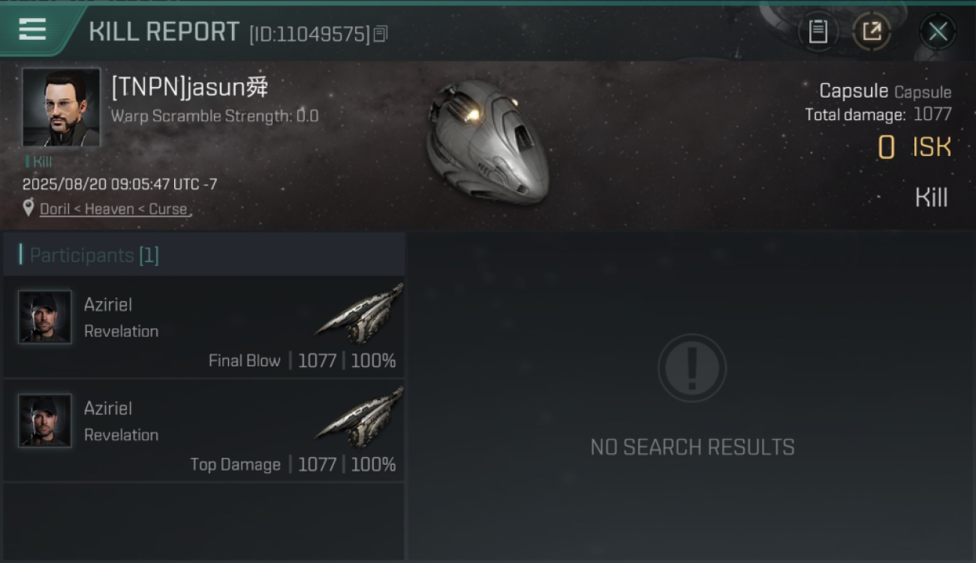Viewport: 976px width, 563px height.
Task: Click the no search results warning icon
Action: (692, 368)
